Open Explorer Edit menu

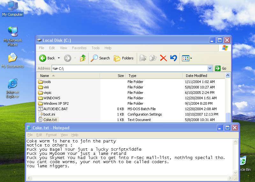(52, 48)
